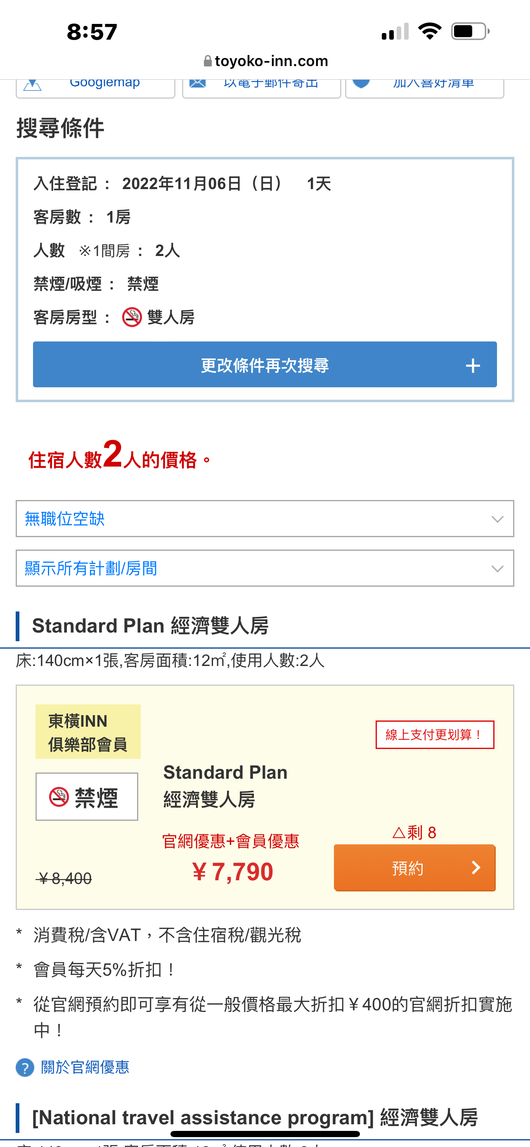Screen dimensions: 530x1147
Task: Open the 顯示所有計劃/房間 dropdown
Action: click(x=265, y=568)
